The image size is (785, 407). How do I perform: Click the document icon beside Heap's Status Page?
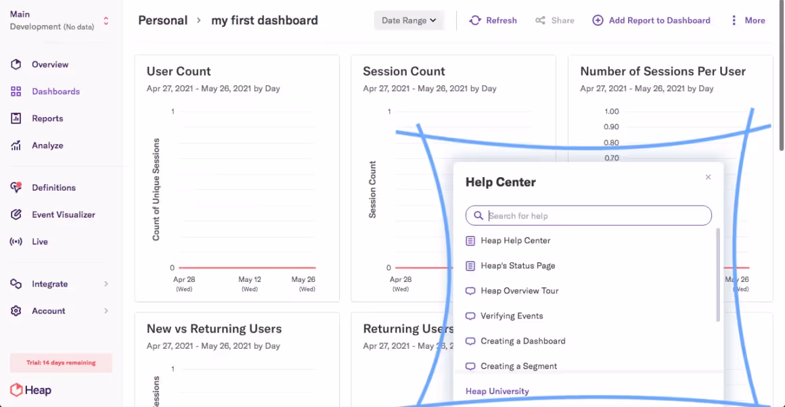470,266
